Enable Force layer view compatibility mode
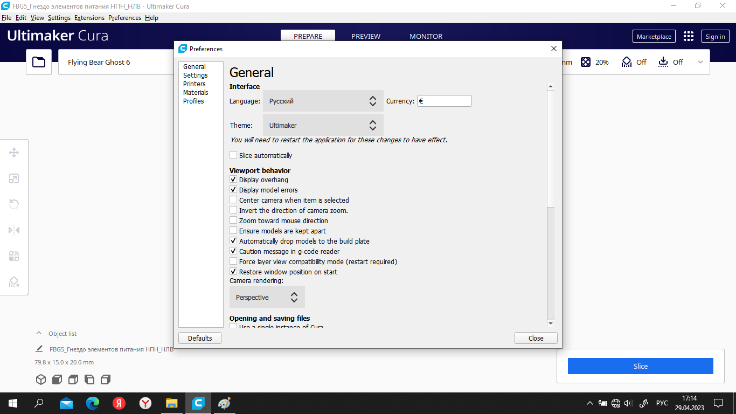Viewport: 736px width, 414px height. (x=233, y=261)
